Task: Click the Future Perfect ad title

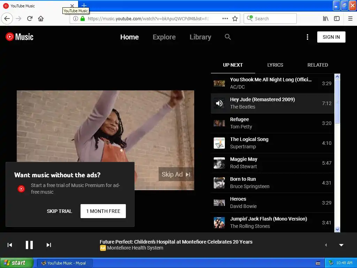Action: 176,242
